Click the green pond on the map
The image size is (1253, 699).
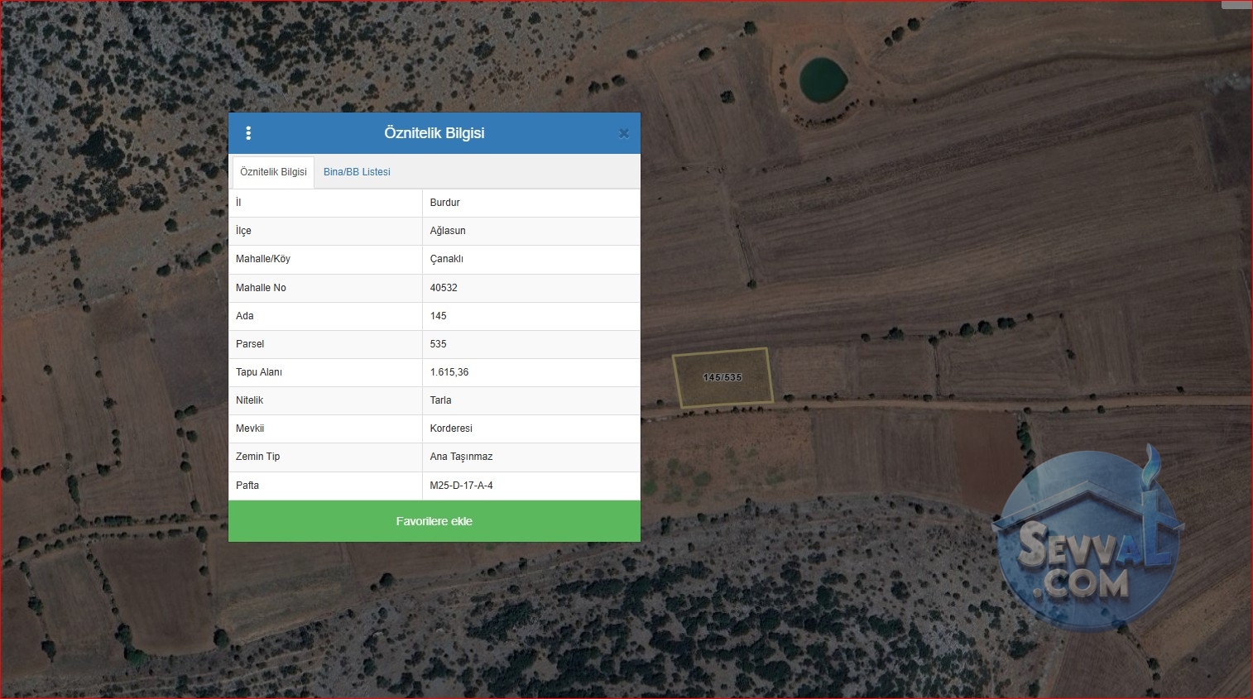coord(823,79)
